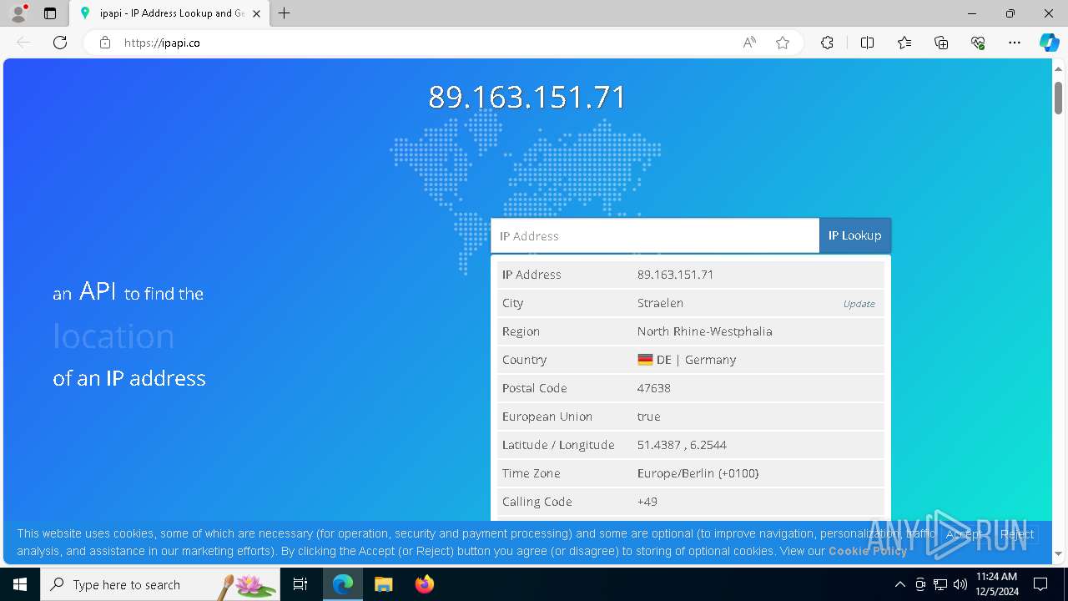1068x601 pixels.
Task: Open the browser Extensions icon
Action: pos(827,43)
